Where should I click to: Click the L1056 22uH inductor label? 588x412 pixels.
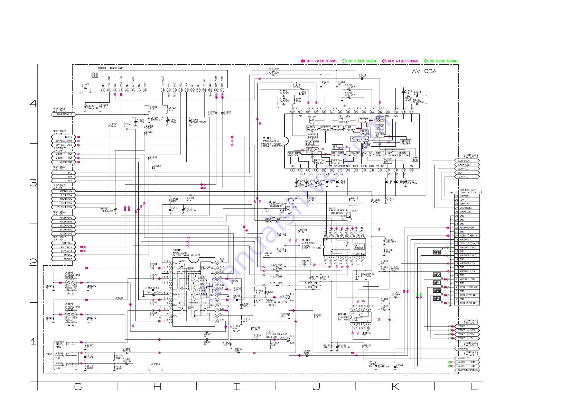point(371,365)
